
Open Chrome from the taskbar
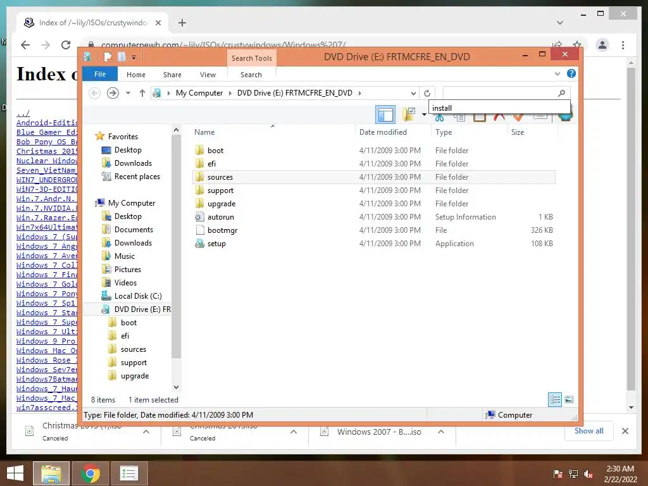[90, 473]
